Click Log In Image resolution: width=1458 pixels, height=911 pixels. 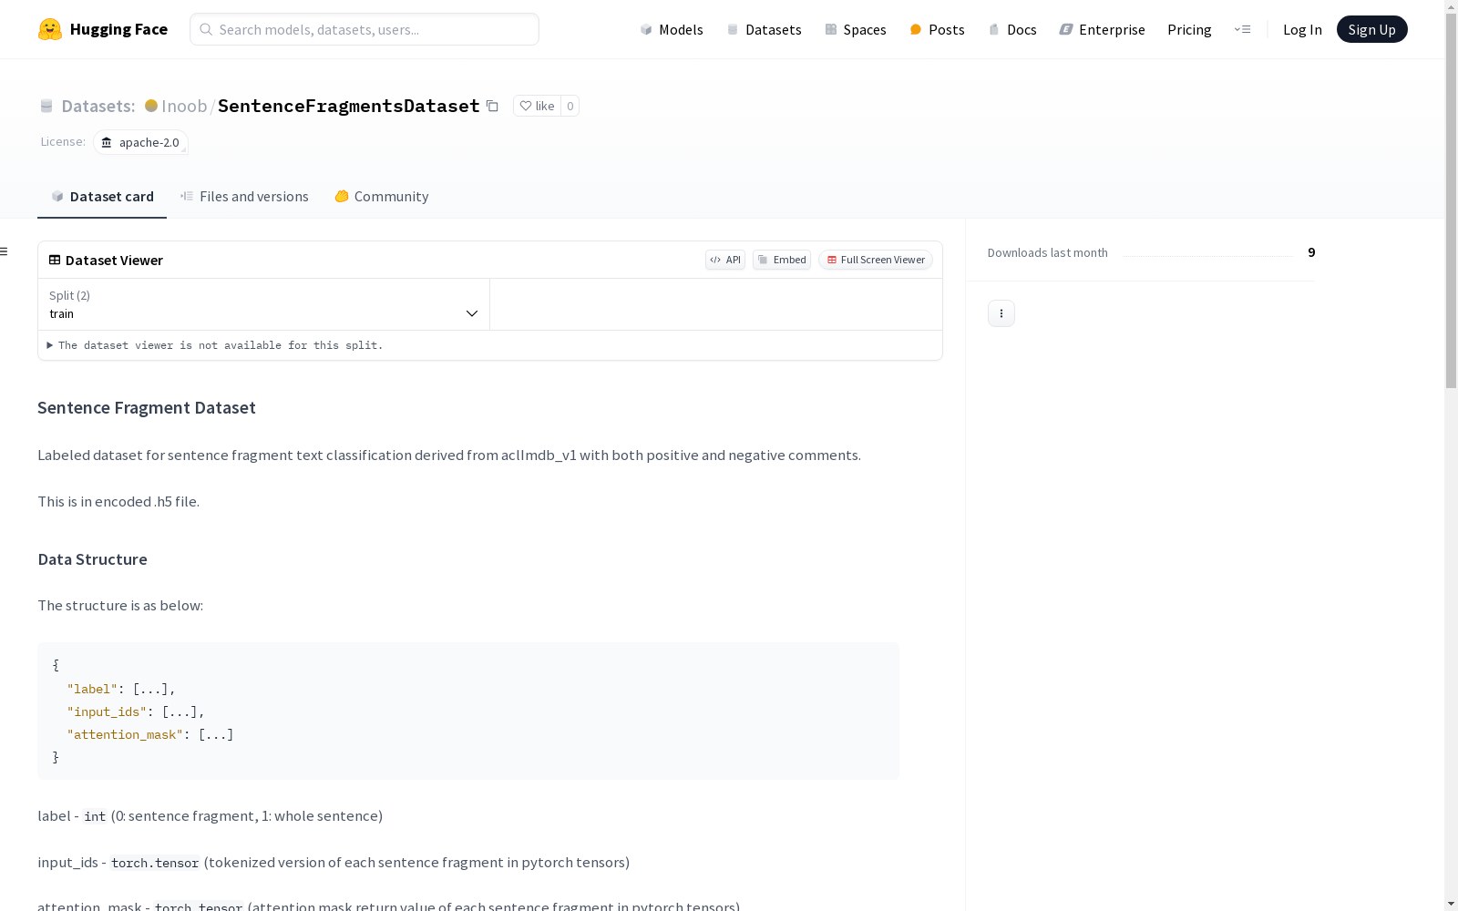coord(1302,29)
